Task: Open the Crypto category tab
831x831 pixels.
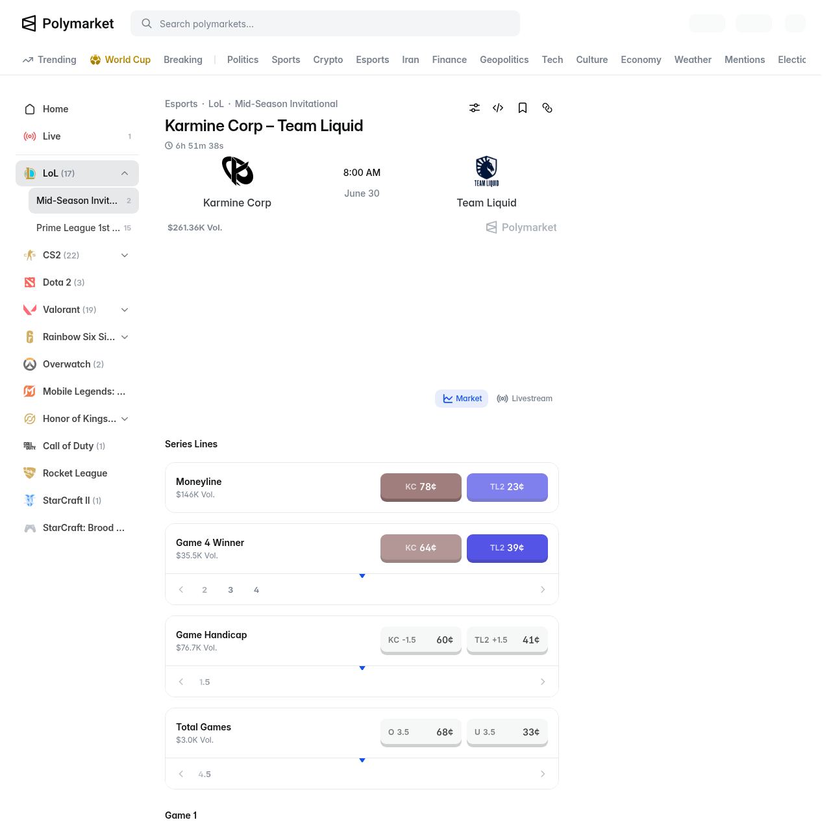Action: [x=328, y=60]
